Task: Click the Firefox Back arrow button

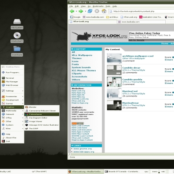Action: click(72, 11)
